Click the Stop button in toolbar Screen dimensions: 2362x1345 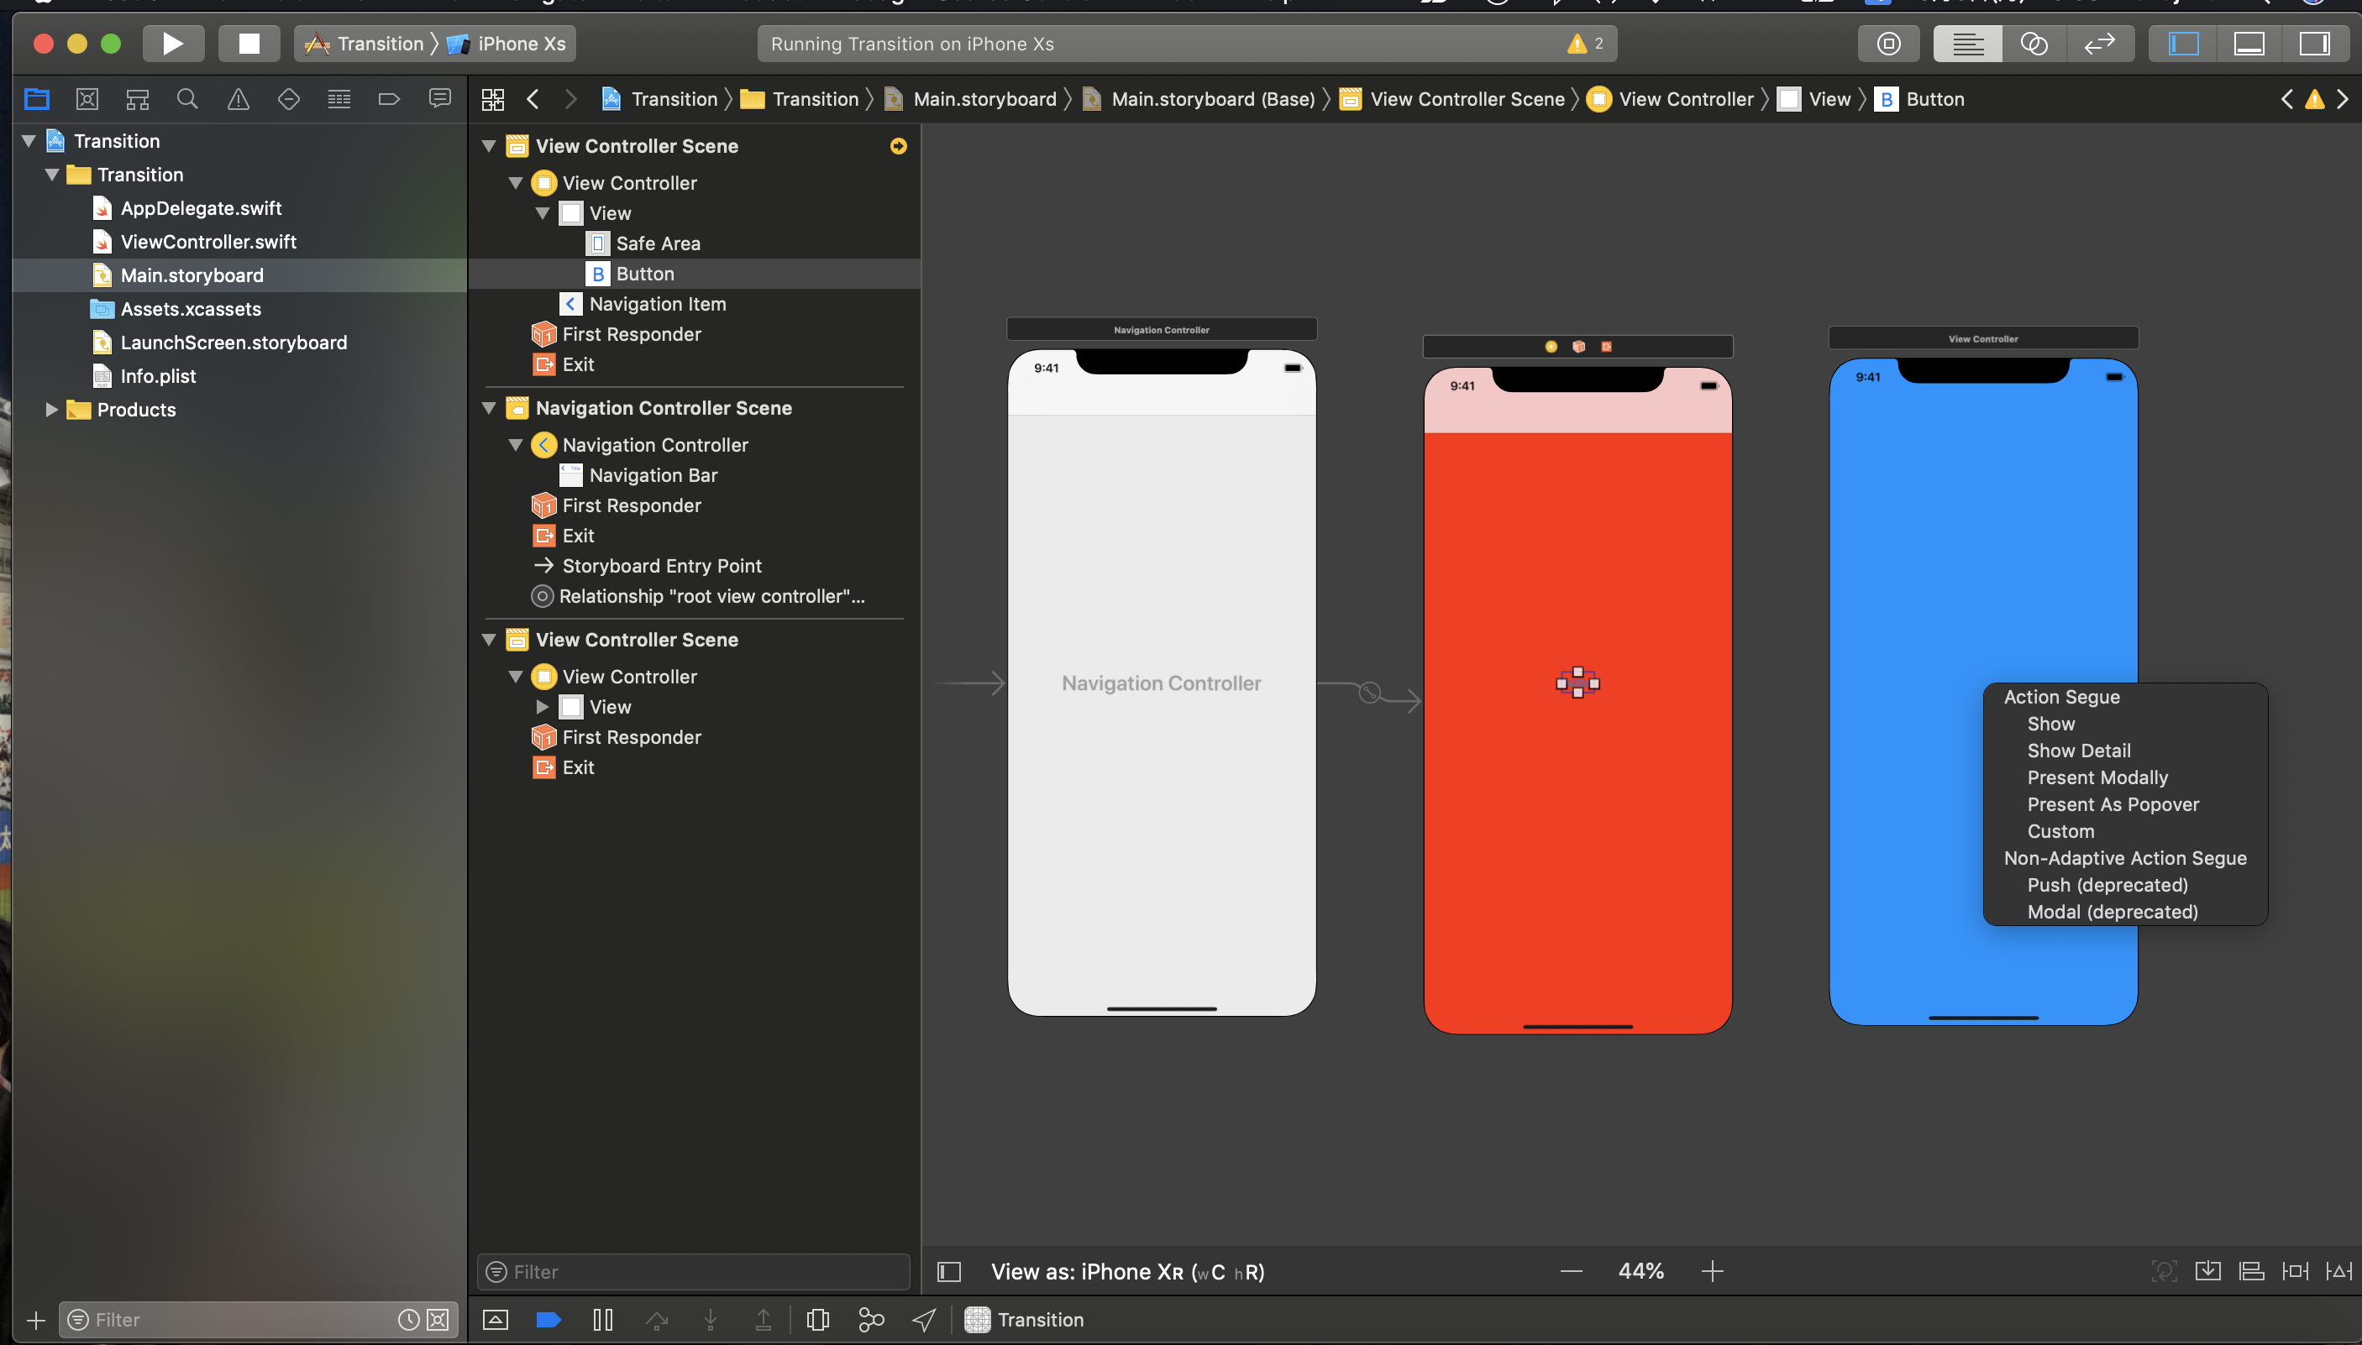coord(249,44)
